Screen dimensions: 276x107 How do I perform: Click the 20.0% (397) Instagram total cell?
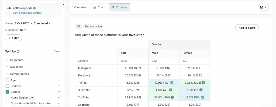(x=133, y=68)
